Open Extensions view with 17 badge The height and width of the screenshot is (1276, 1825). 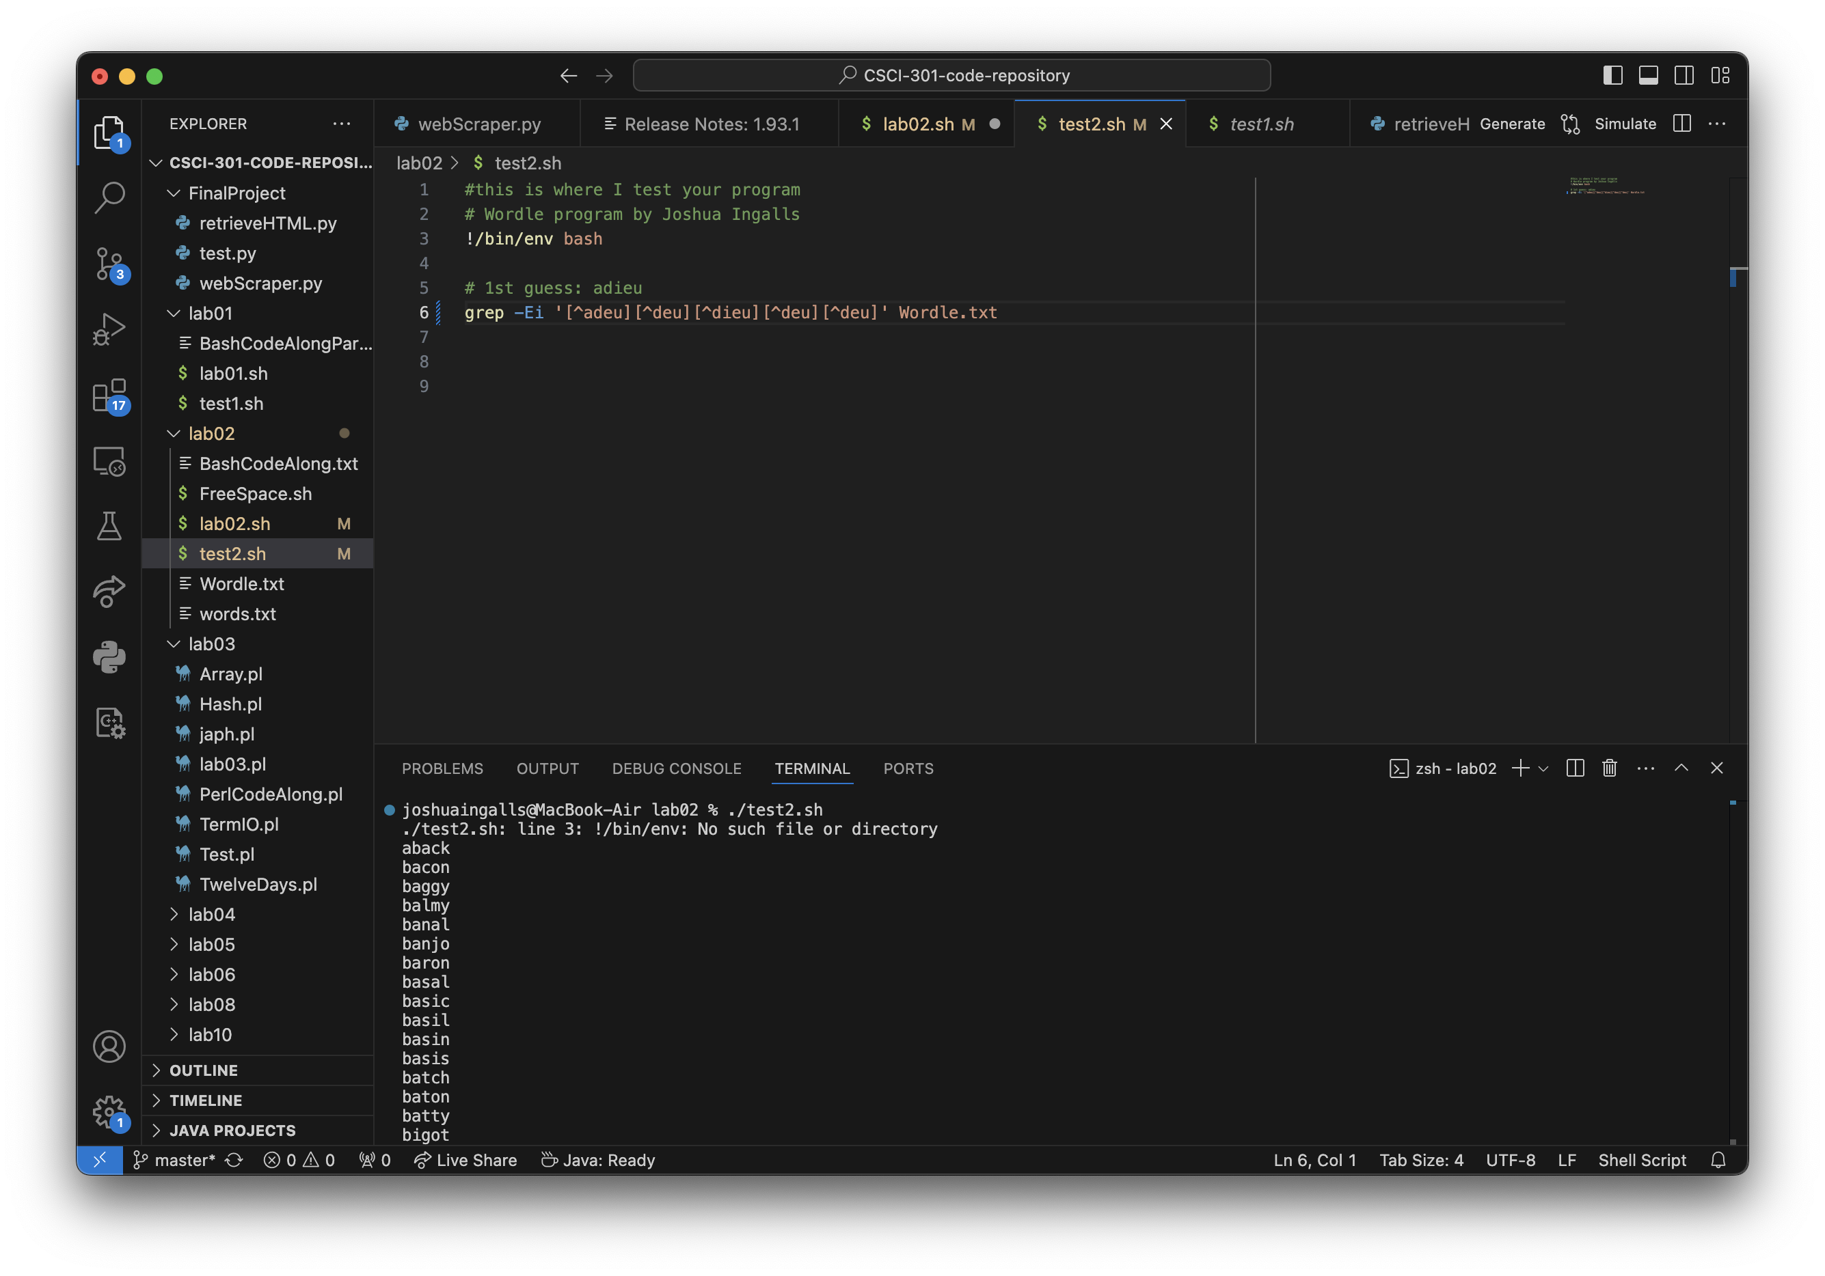click(109, 394)
